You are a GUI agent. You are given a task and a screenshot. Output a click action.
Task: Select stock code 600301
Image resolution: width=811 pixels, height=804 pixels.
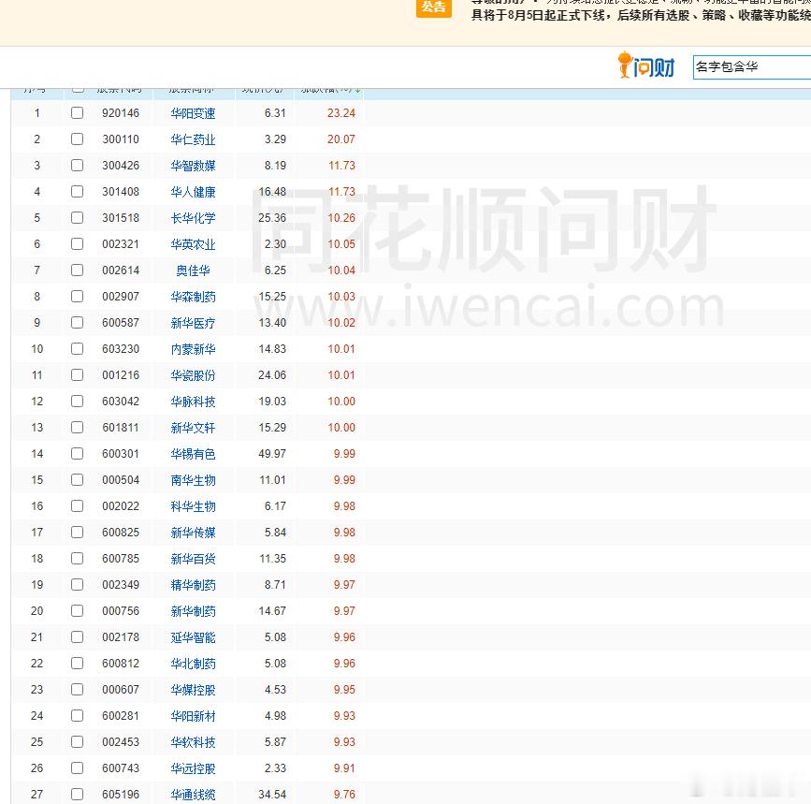coord(121,454)
